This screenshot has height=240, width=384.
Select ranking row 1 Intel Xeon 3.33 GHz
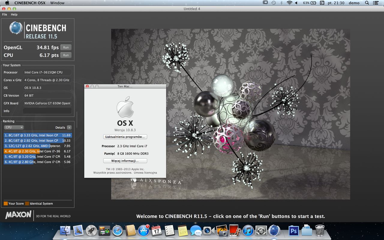coord(38,135)
